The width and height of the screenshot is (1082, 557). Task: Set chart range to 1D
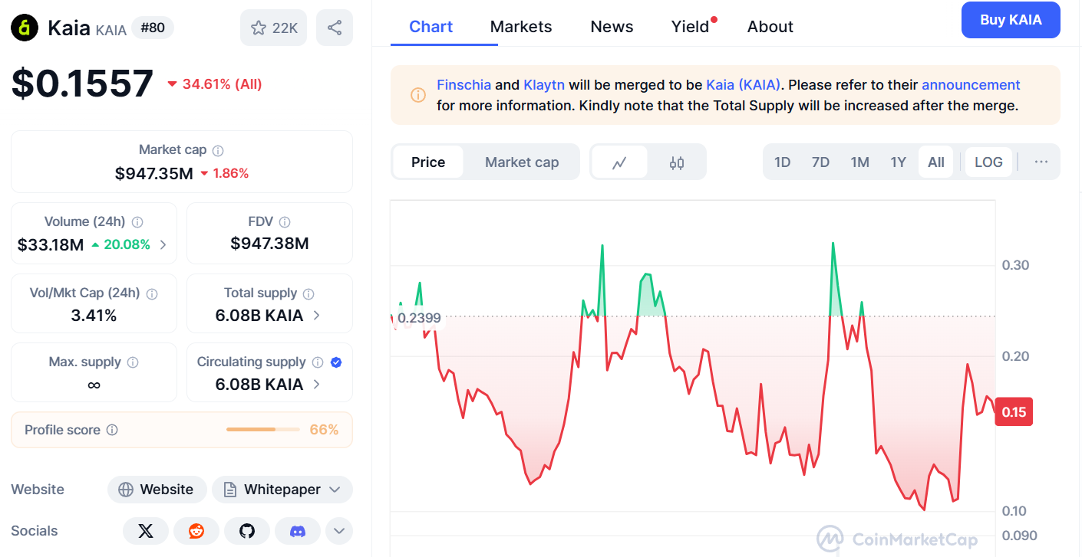click(x=782, y=162)
